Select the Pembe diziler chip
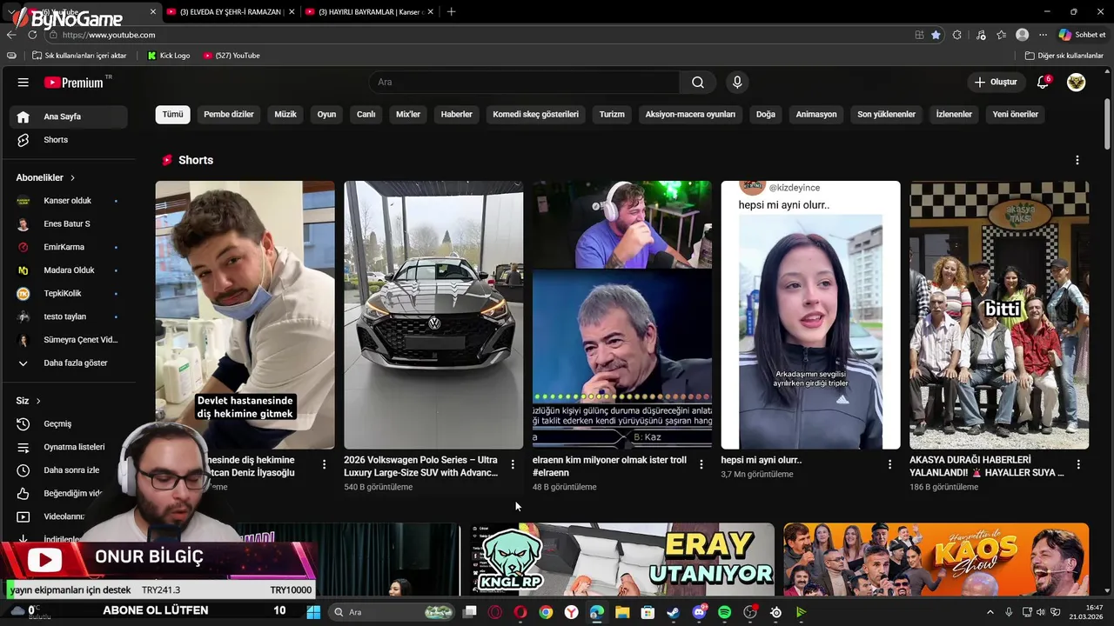Viewport: 1114px width, 626px height. (229, 114)
